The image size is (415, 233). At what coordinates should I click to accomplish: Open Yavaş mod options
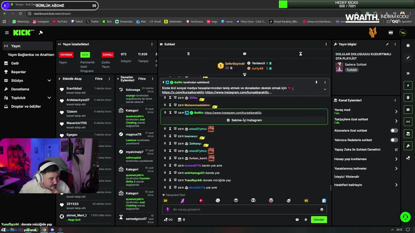point(366,111)
